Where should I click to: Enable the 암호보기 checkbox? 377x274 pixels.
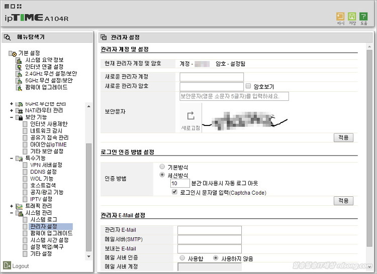248,86
